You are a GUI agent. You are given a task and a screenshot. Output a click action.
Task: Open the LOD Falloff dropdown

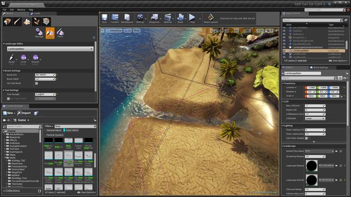315,118
